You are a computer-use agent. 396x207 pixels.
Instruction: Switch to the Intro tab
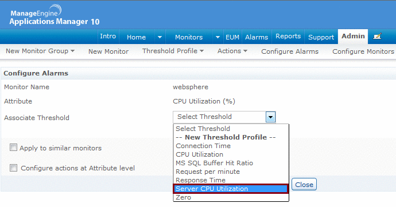(x=108, y=36)
